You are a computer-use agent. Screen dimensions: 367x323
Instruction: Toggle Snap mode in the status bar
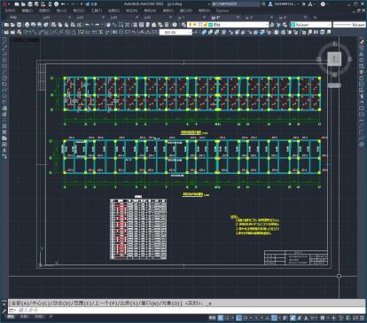click(227, 318)
